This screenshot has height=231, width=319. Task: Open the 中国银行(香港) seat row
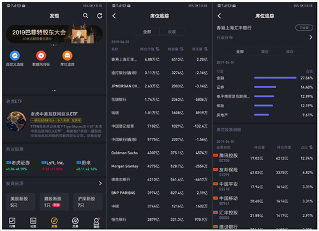pyautogui.click(x=159, y=140)
